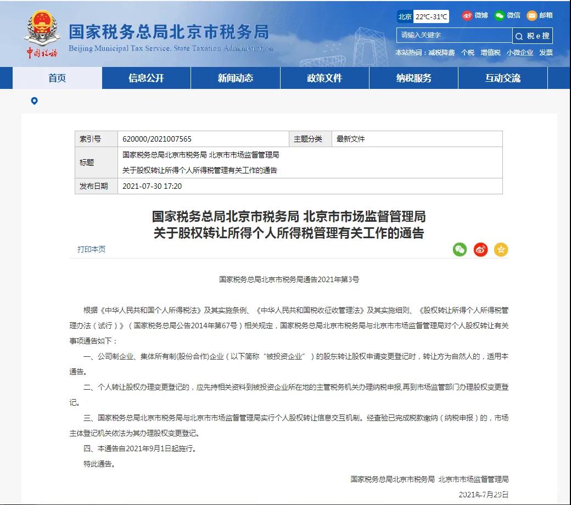Go to the 信息公开 menu
The width and height of the screenshot is (571, 505).
(146, 78)
